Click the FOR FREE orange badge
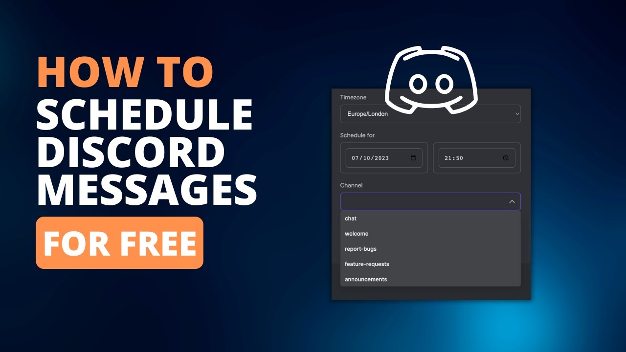 (119, 243)
